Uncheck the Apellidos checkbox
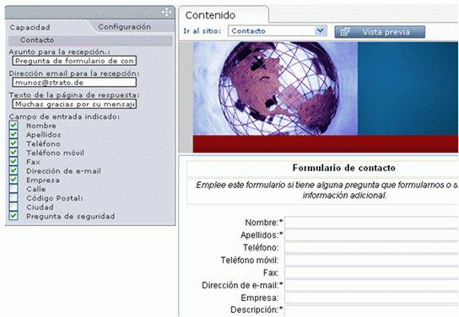 pos(13,134)
